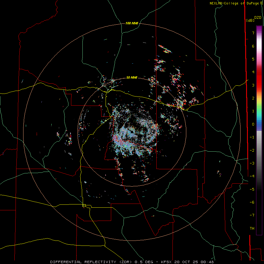The height and width of the screenshot is (264, 264).
Task: Click the 6 value on the color scale
Action: click(x=253, y=46)
